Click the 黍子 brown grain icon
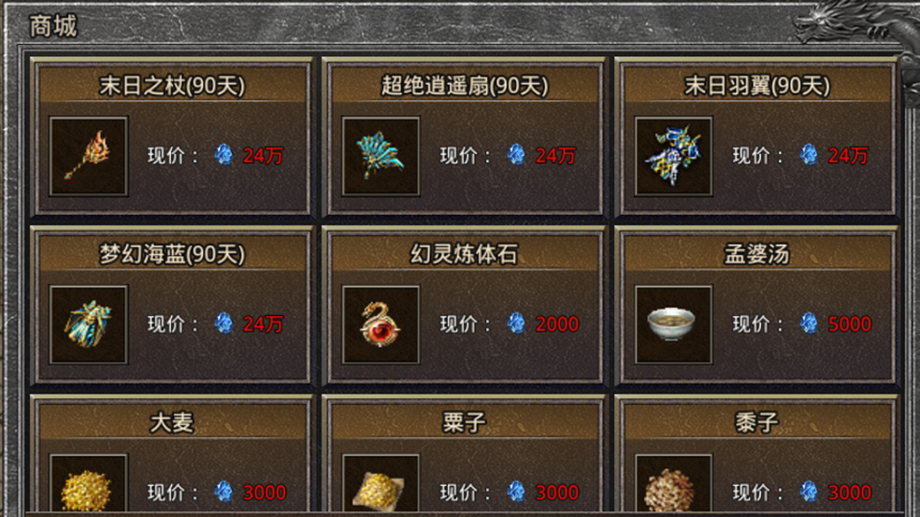The width and height of the screenshot is (920, 517). tap(673, 484)
